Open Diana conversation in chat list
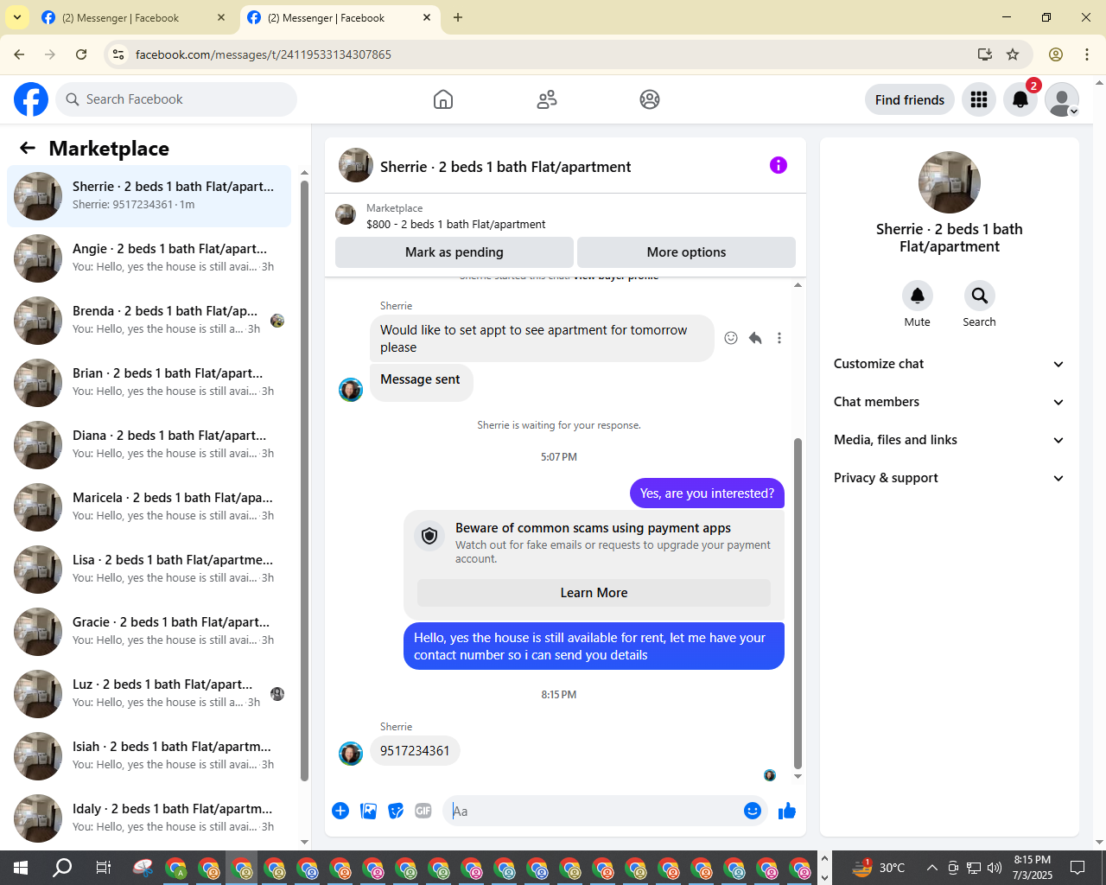 [x=149, y=445]
